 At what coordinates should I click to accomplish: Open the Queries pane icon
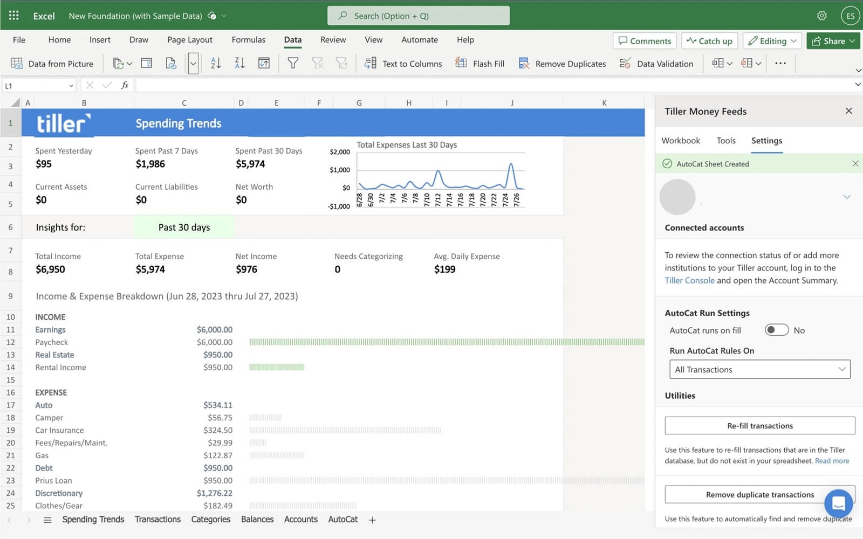146,63
